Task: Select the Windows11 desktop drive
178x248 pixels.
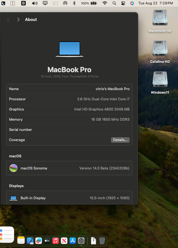Action: pyautogui.click(x=160, y=83)
